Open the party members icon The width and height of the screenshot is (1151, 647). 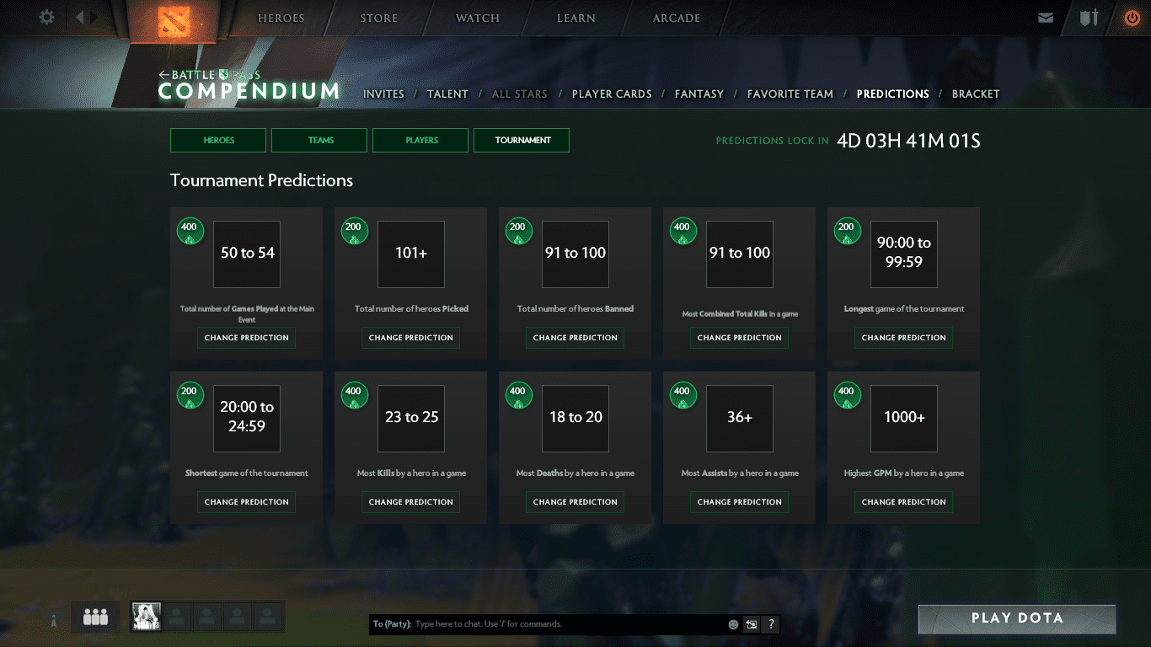95,618
